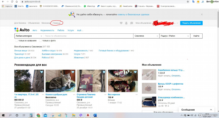Open the Спецодежда комбинезон thumbnail

click(x=149, y=102)
